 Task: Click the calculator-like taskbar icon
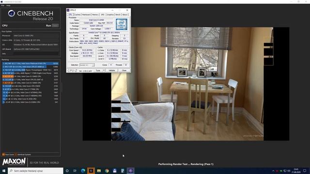123,171
